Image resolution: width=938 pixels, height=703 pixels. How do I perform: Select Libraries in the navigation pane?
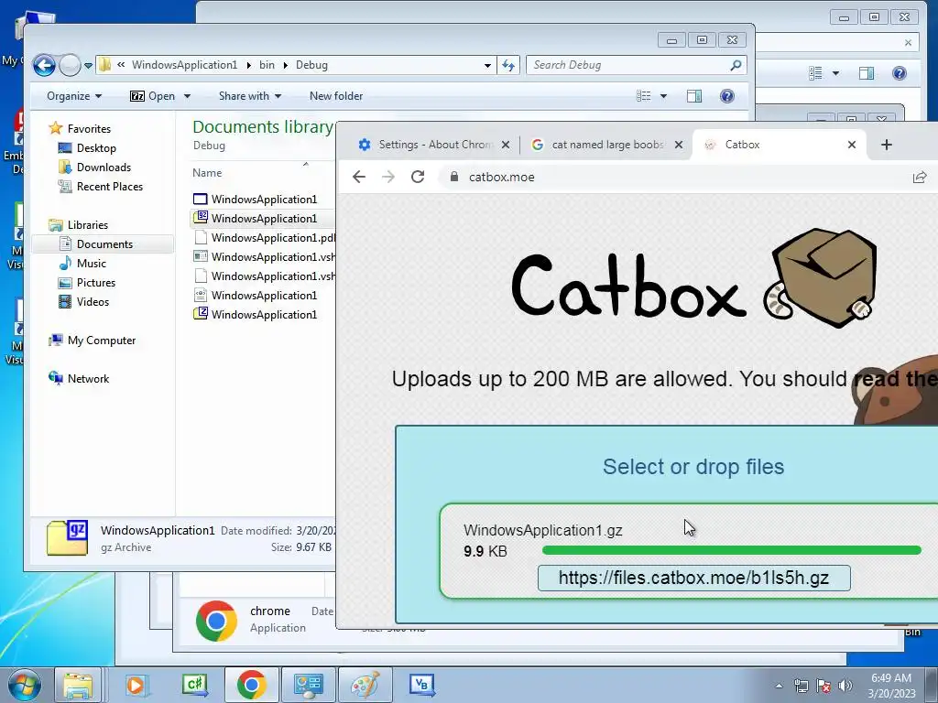[87, 225]
